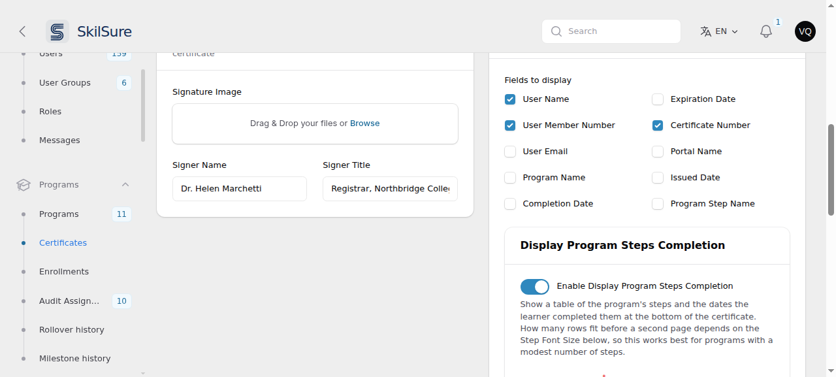Open Messages in the sidebar
The height and width of the screenshot is (377, 836).
[59, 140]
